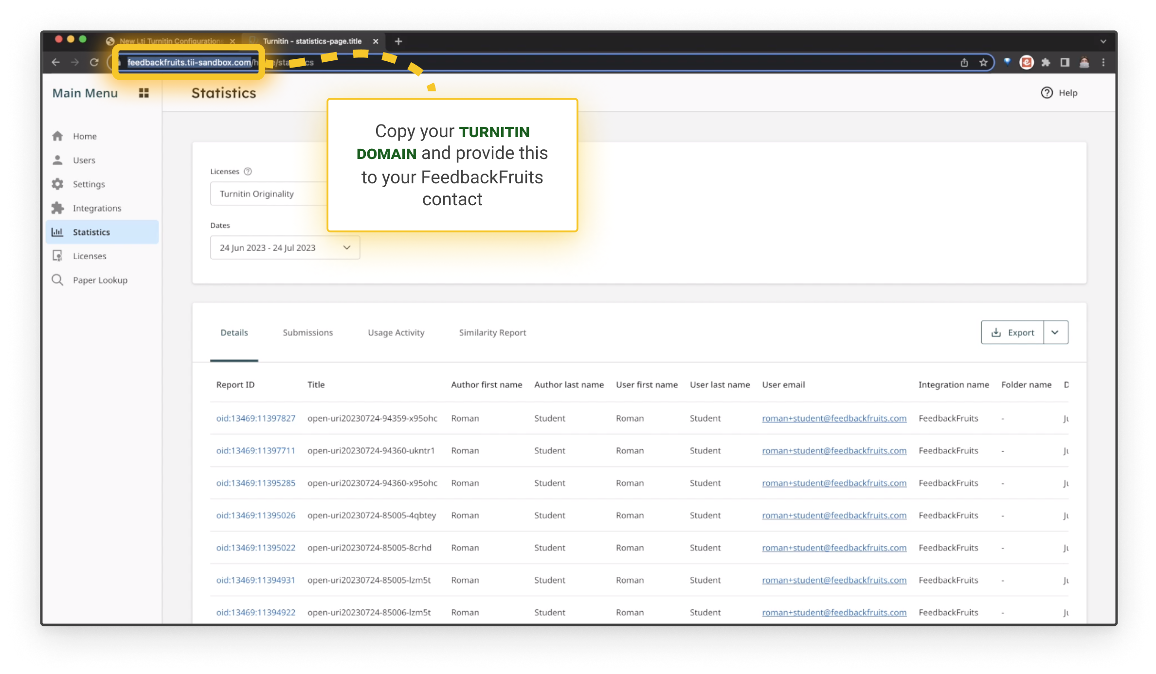Click the Folder name column header
The width and height of the screenshot is (1156, 674).
[x=1026, y=385]
